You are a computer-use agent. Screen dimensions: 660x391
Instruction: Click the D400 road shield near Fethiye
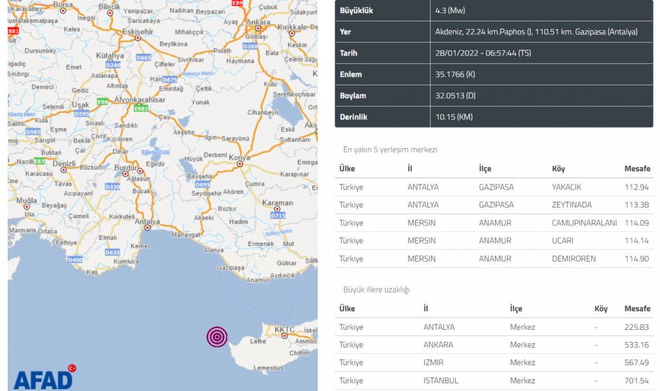[x=75, y=260]
